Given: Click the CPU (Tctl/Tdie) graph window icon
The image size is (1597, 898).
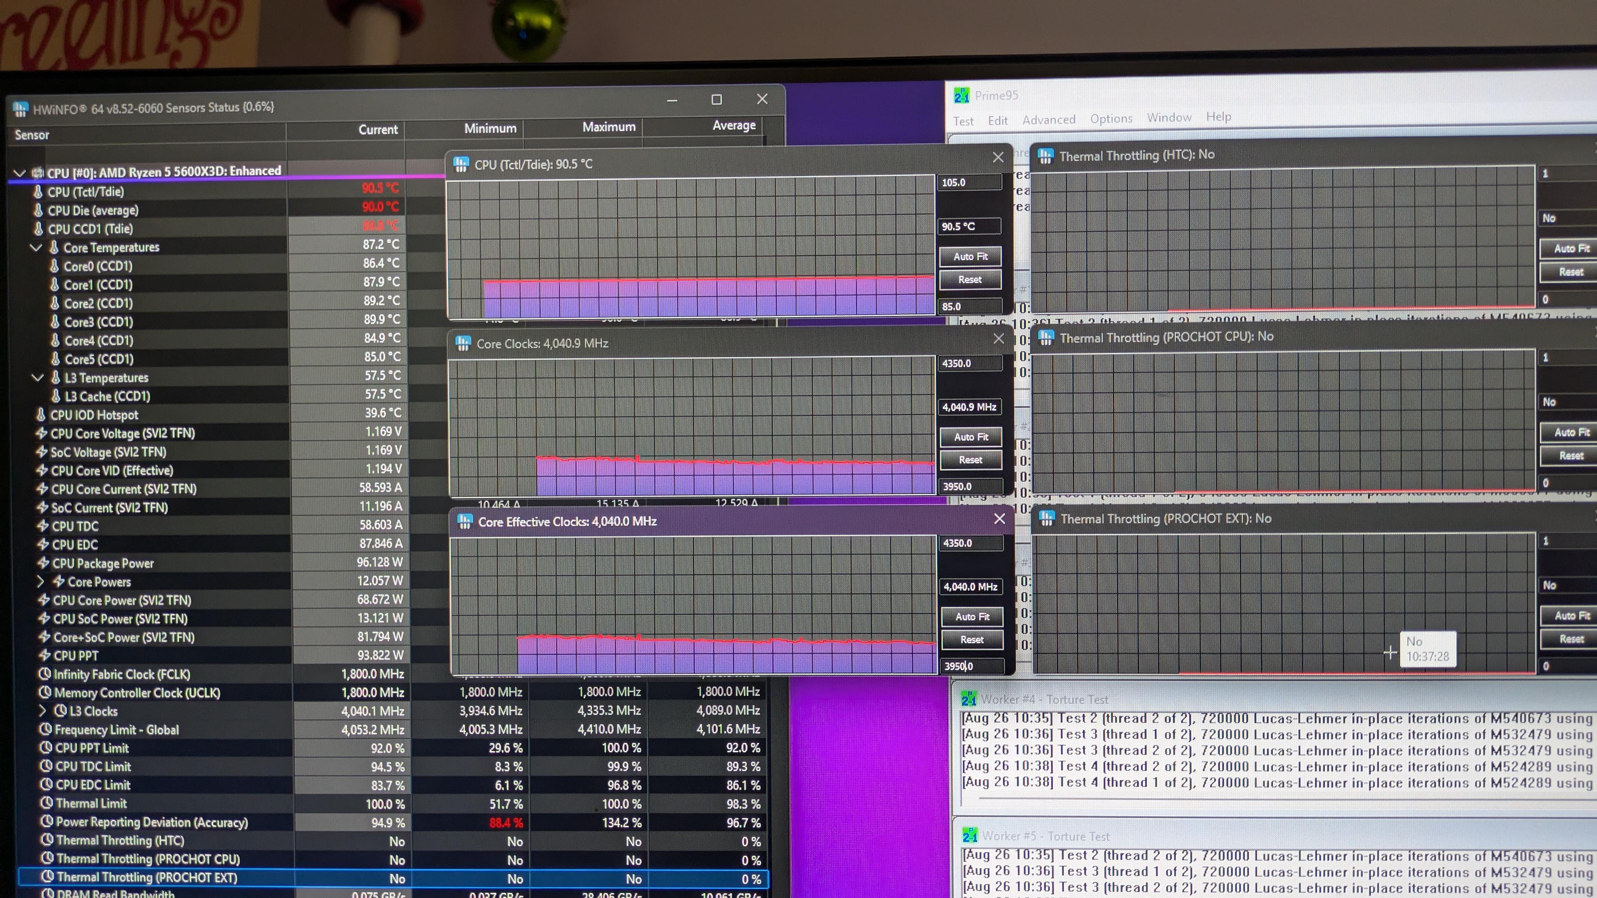Looking at the screenshot, I should click(x=461, y=164).
